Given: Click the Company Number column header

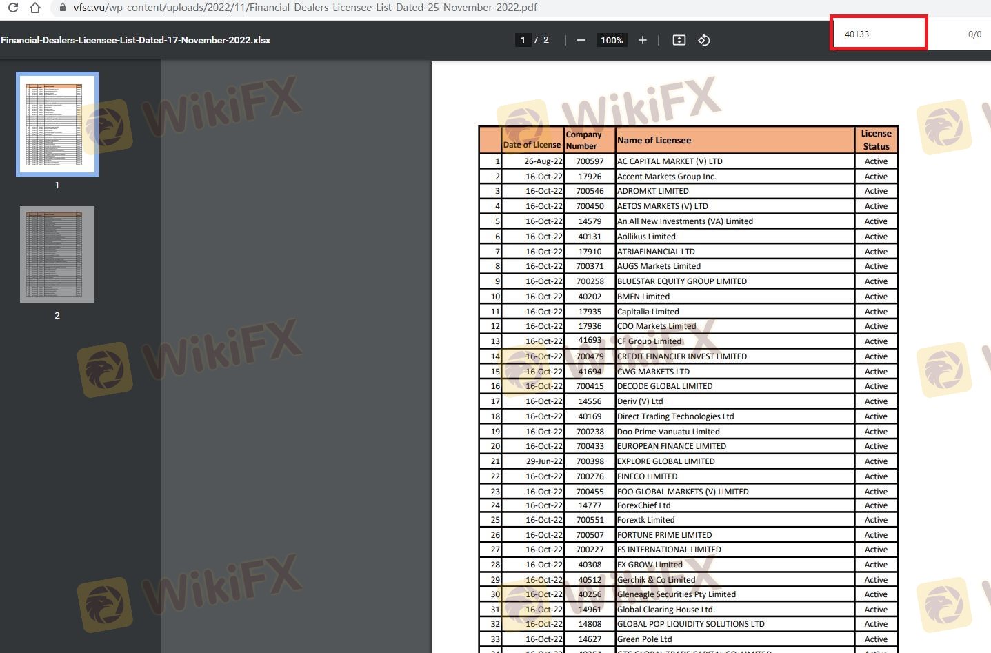Looking at the screenshot, I should tap(584, 140).
